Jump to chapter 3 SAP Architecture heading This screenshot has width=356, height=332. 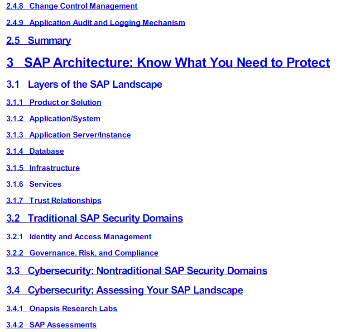click(177, 62)
